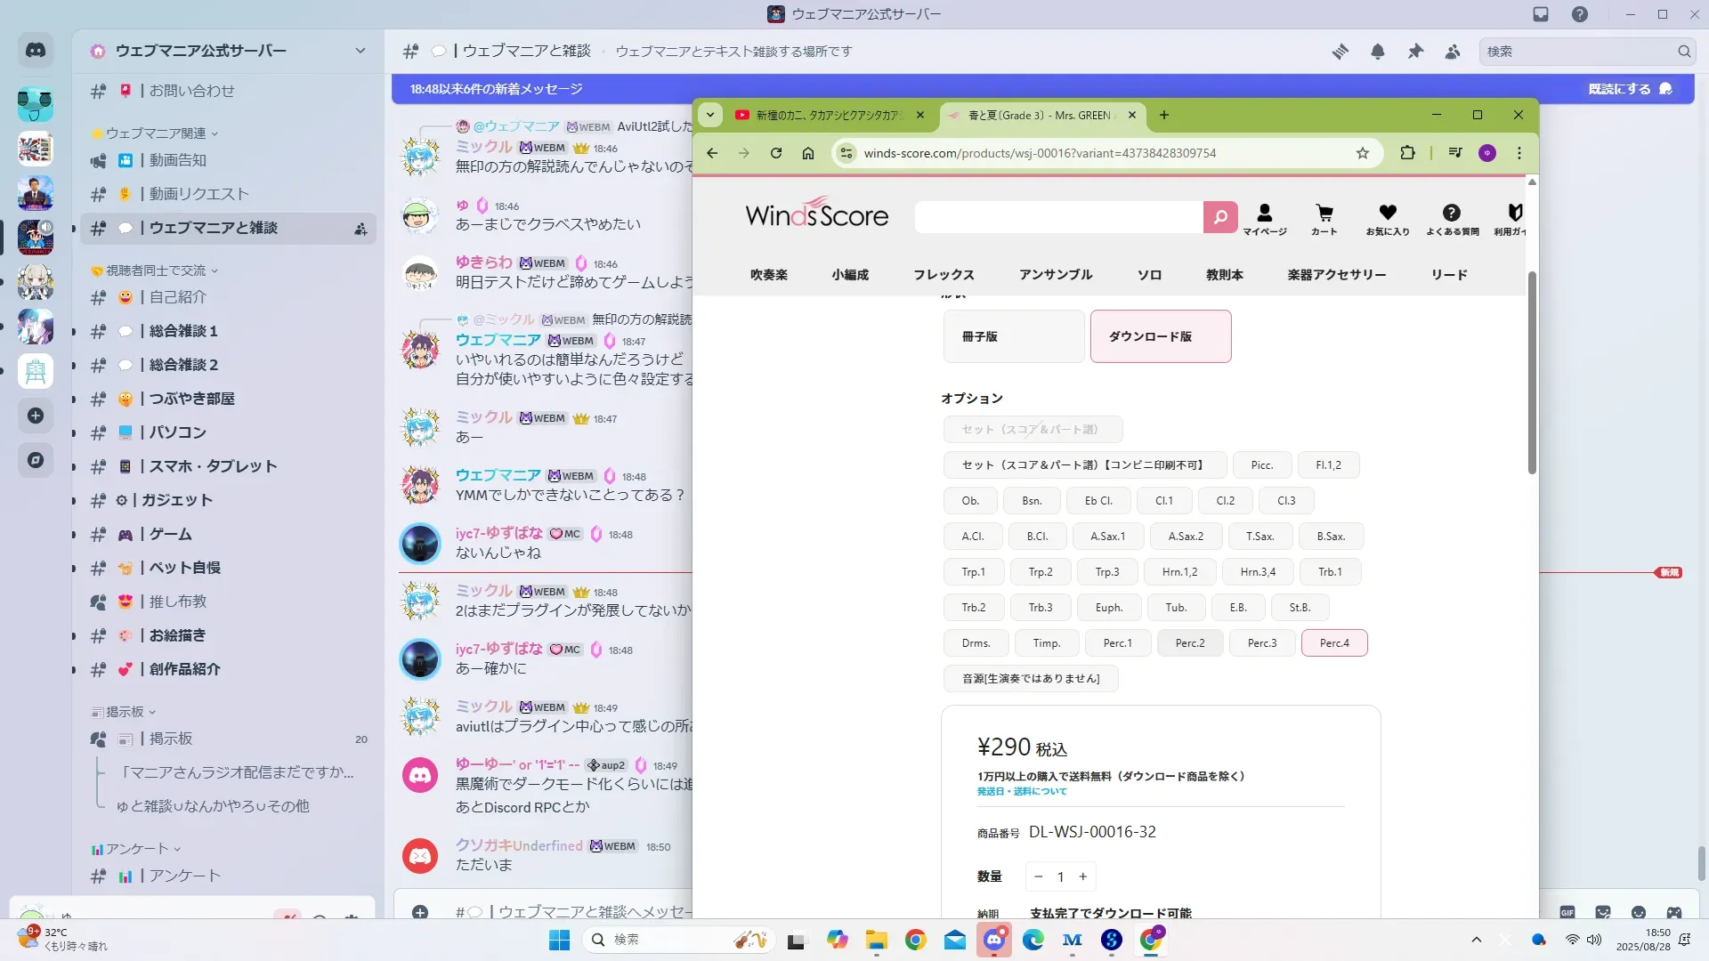Show pinned messages pin icon
The width and height of the screenshot is (1709, 961).
(1415, 52)
